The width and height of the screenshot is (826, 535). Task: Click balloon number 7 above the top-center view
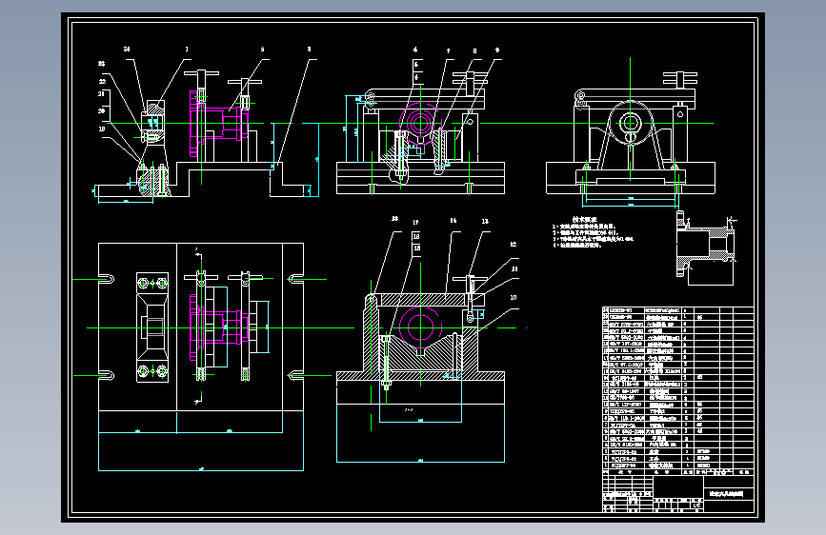449,51
